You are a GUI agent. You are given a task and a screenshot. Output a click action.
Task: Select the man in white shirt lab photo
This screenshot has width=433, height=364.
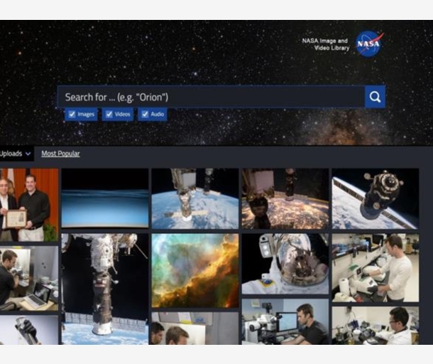click(375, 267)
